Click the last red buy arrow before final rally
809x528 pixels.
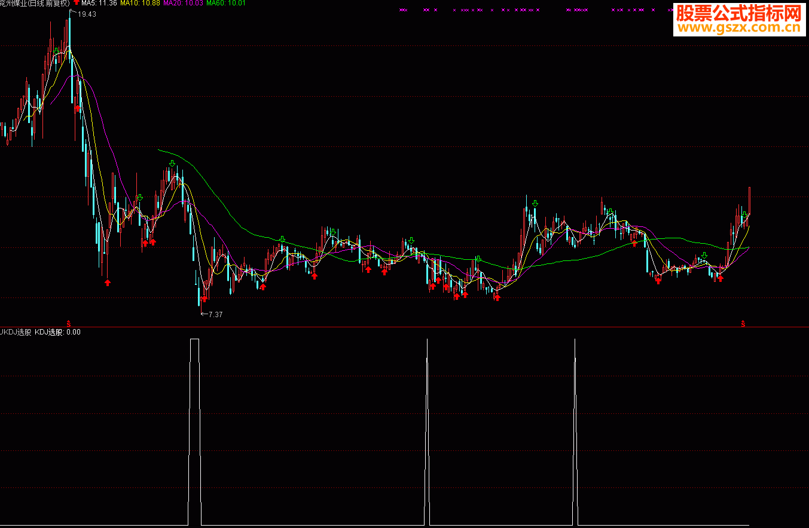[721, 279]
